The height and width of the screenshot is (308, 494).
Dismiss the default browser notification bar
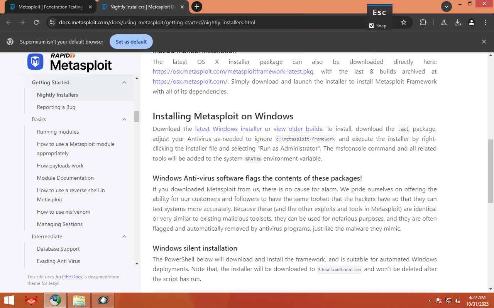click(484, 42)
